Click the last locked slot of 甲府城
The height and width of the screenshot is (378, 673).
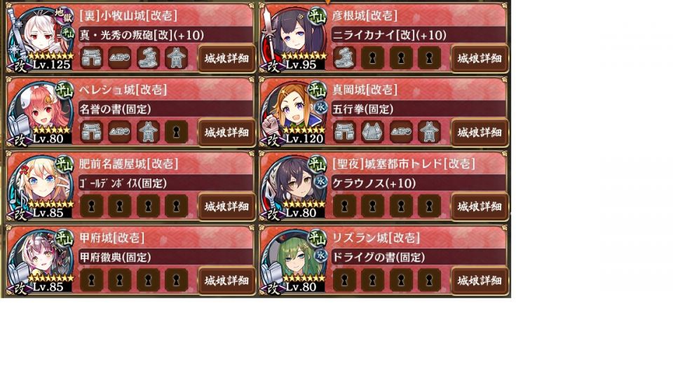point(177,280)
